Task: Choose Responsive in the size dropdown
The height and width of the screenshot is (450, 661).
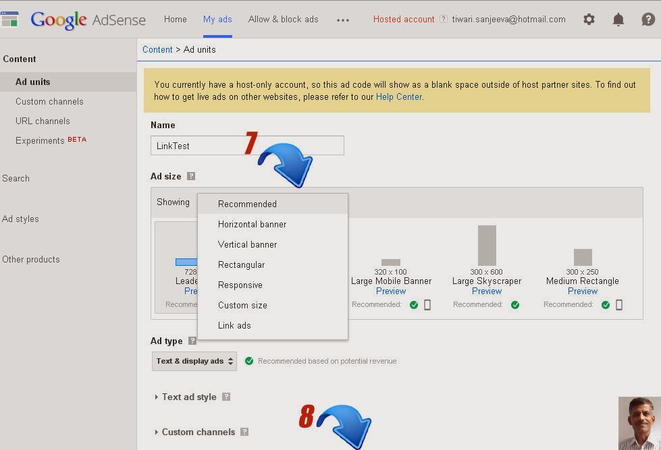Action: tap(273, 285)
